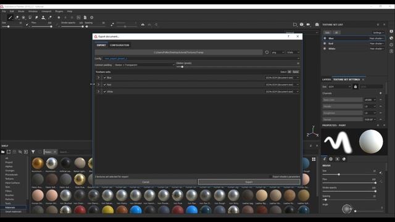Uncheck the Red texture set for export
Screen dimensions: 395x222
pyautogui.click(x=105, y=84)
